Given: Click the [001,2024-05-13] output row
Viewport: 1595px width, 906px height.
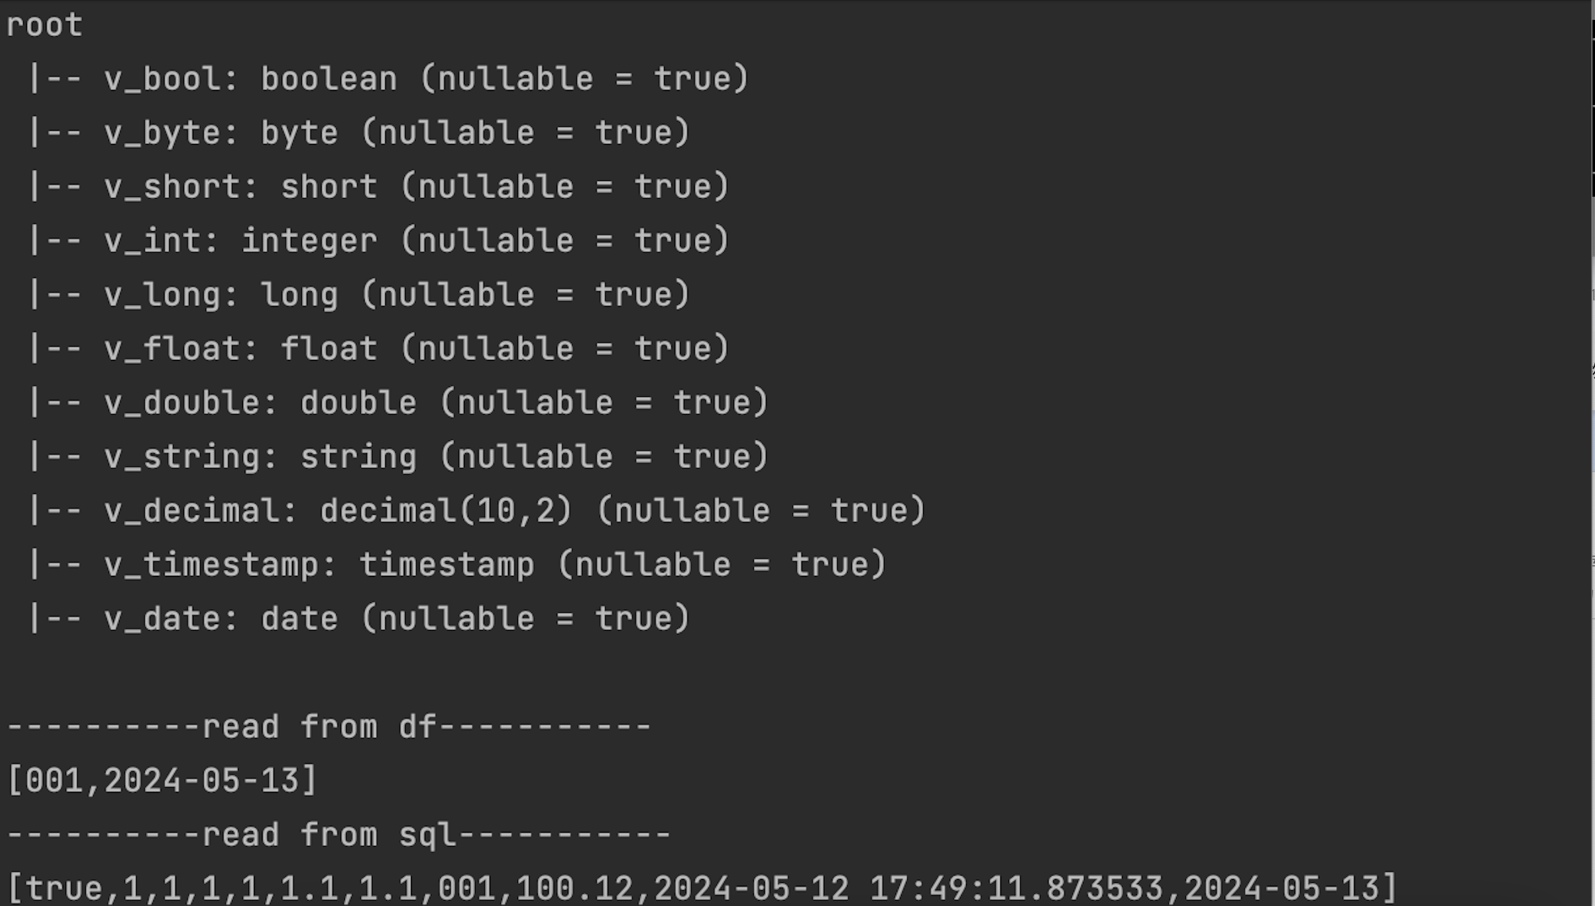Looking at the screenshot, I should tap(162, 781).
